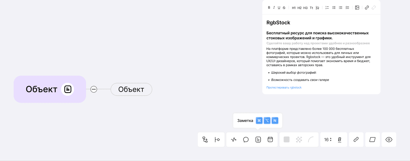Toggle visibility with the eye icon
The image size is (410, 161).
389,140
